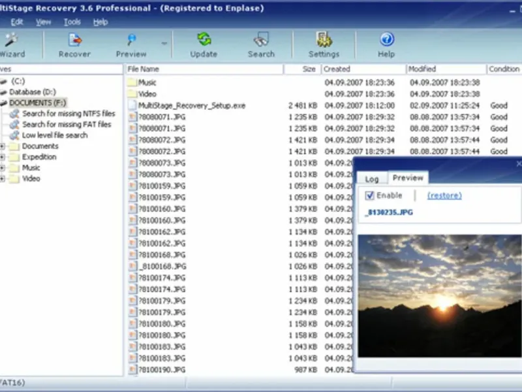Switch to the Log tab

[372, 179]
